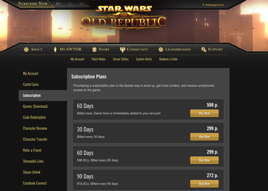Buy the 598 p. 60 Days plan
Image resolution: width=268 pixels, height=191 pixels.
204,113
